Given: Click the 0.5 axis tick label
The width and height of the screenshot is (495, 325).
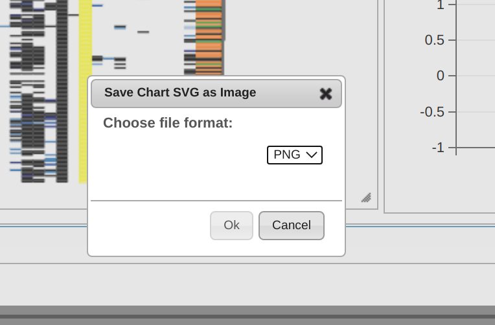Looking at the screenshot, I should click(434, 40).
